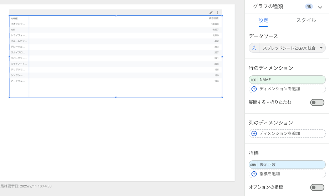329x196 pixels.
Task: Click the 表示回数 column header in table
Action: (214, 18)
